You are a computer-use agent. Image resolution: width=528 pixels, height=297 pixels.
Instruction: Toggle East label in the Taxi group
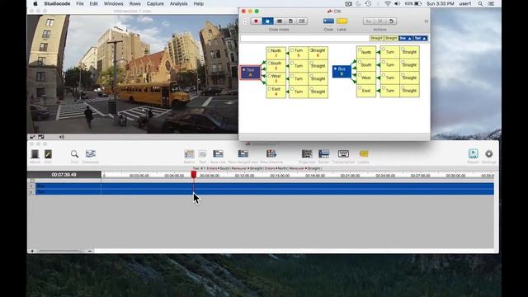point(276,92)
